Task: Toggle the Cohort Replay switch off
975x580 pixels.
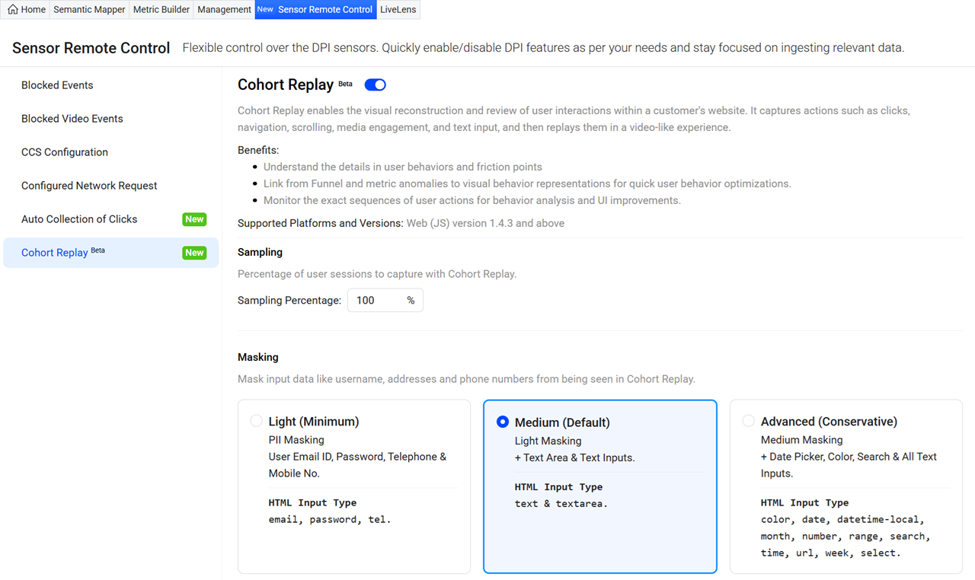Action: point(375,84)
